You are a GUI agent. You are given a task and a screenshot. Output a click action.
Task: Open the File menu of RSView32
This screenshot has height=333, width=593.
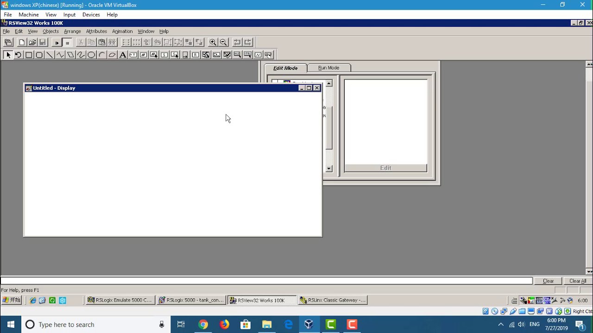pyautogui.click(x=6, y=31)
